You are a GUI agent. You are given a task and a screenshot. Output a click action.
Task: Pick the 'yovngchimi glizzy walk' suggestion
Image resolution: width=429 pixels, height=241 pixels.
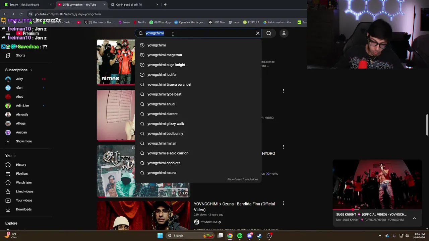[198, 124]
